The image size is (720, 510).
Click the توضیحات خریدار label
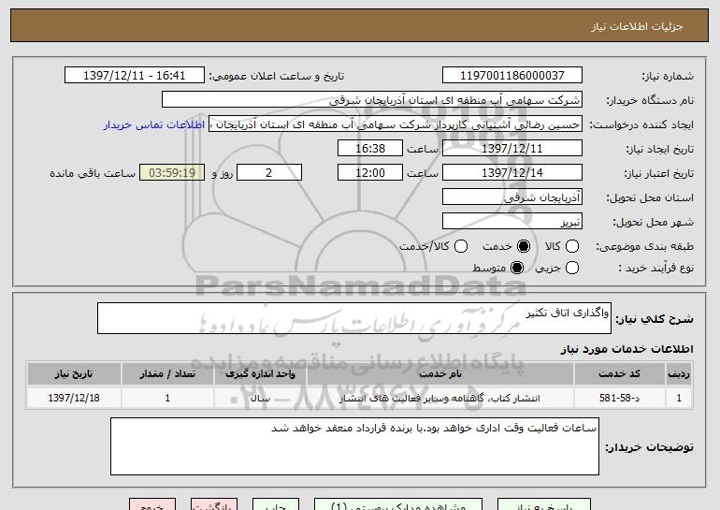click(x=649, y=447)
